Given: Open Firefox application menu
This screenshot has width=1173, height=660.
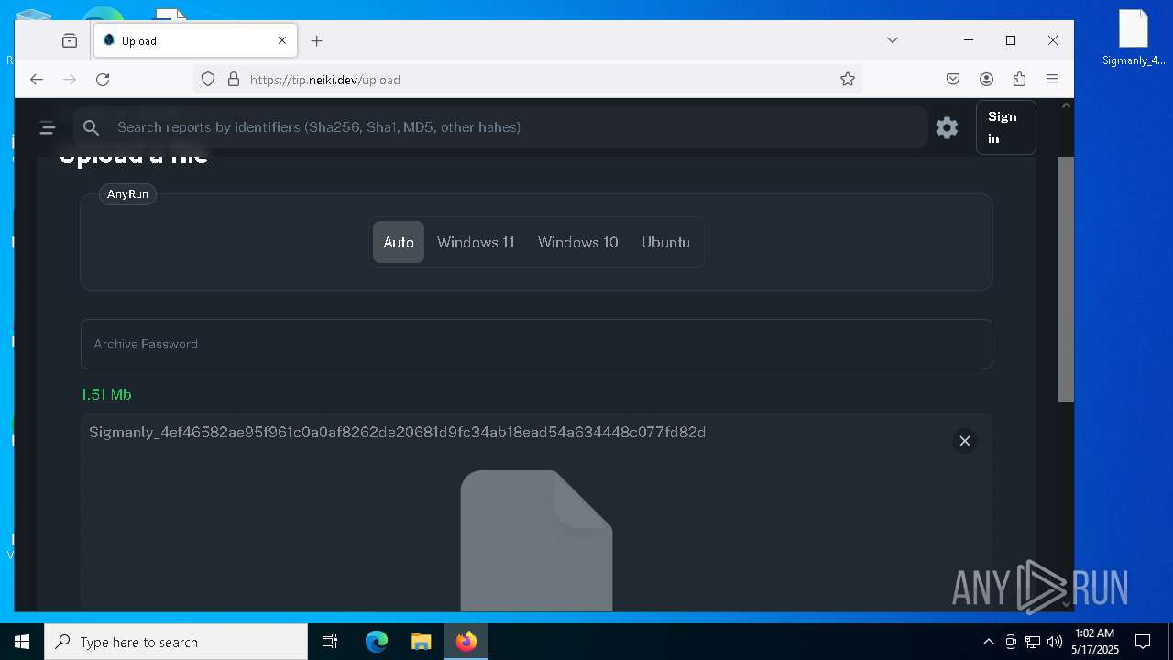Looking at the screenshot, I should [1052, 80].
